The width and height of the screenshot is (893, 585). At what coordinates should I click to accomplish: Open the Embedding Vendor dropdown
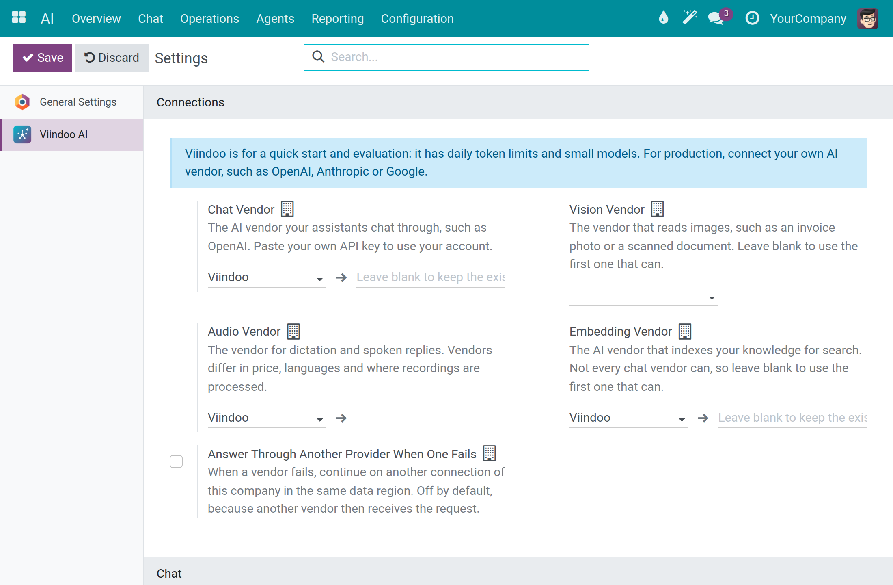tap(628, 418)
